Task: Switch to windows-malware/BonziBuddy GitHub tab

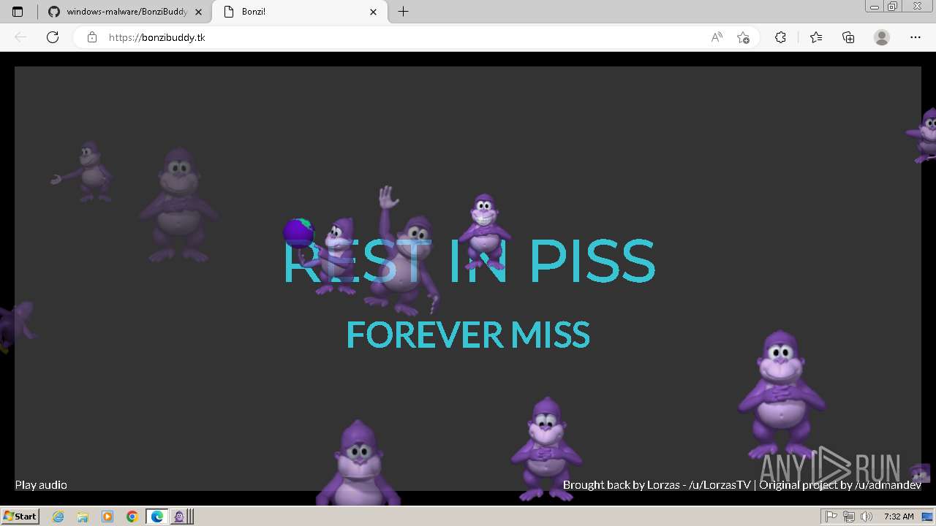Action: (x=124, y=12)
